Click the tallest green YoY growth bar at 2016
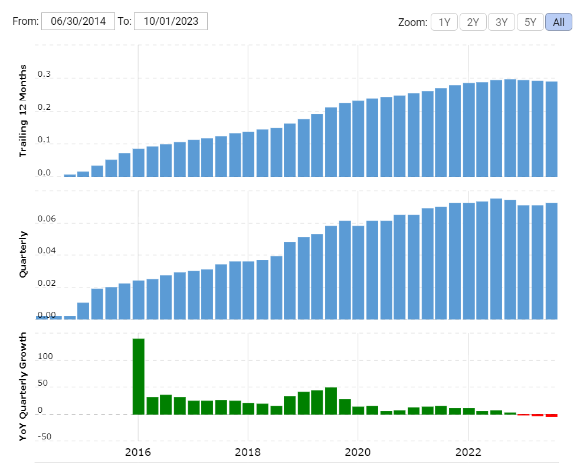 point(139,376)
